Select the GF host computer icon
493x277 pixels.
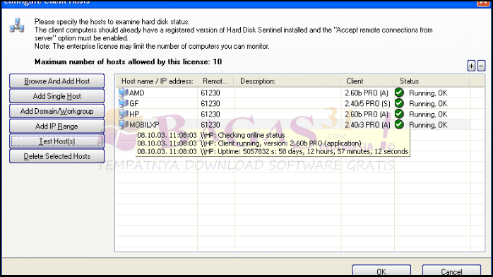click(x=123, y=103)
